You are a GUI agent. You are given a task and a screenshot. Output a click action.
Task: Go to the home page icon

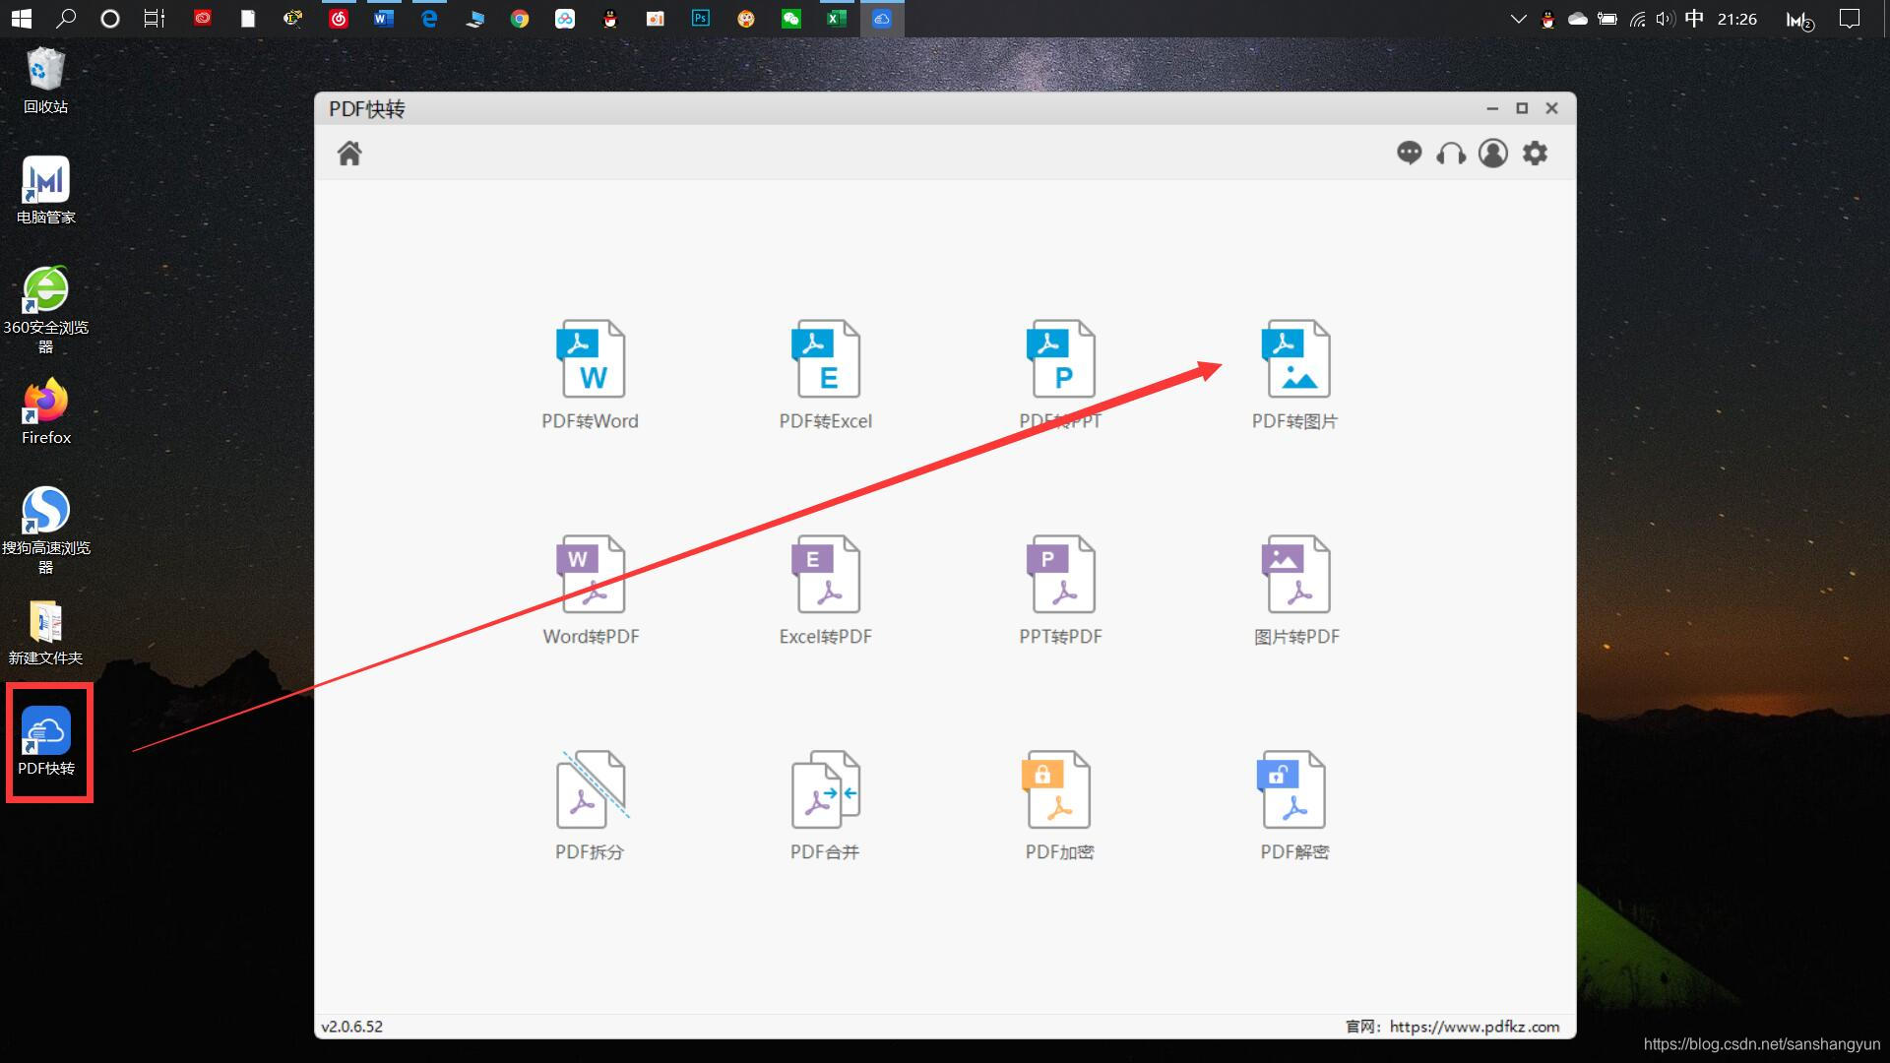349,154
